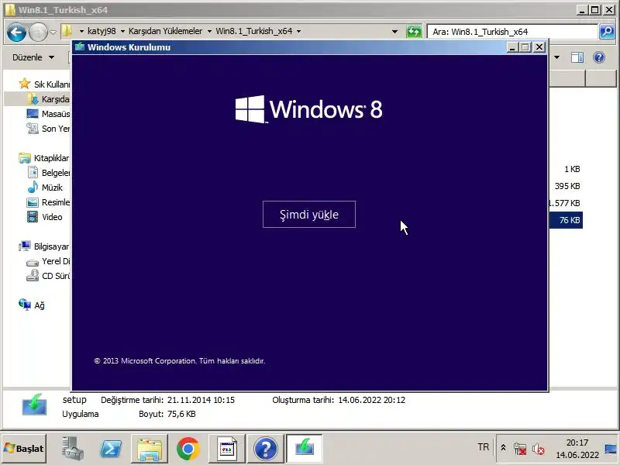Open view options dropdown arrow in toolbar
The width and height of the screenshot is (620, 465).
(556, 57)
